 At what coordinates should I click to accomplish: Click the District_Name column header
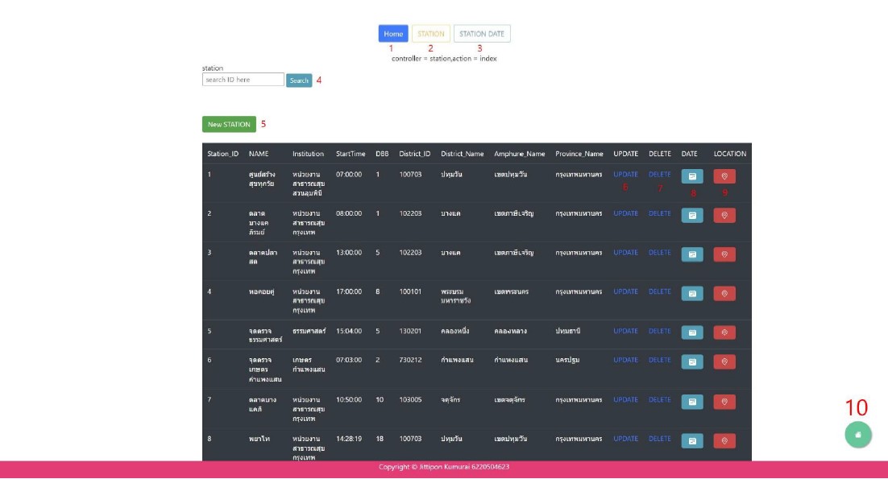coord(462,154)
